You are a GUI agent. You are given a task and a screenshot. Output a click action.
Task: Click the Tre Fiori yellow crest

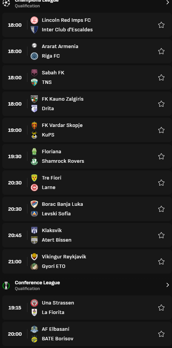34,178
